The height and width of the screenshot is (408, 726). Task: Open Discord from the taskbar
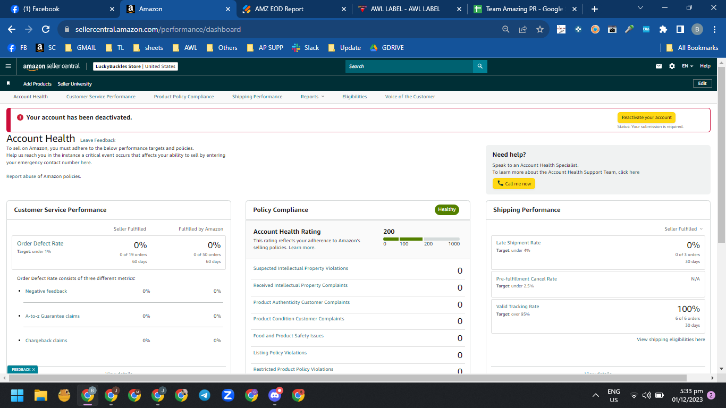275,395
